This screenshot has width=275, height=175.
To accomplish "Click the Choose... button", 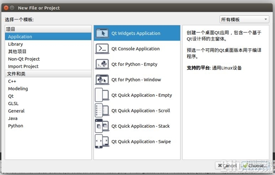I will 255,165.
